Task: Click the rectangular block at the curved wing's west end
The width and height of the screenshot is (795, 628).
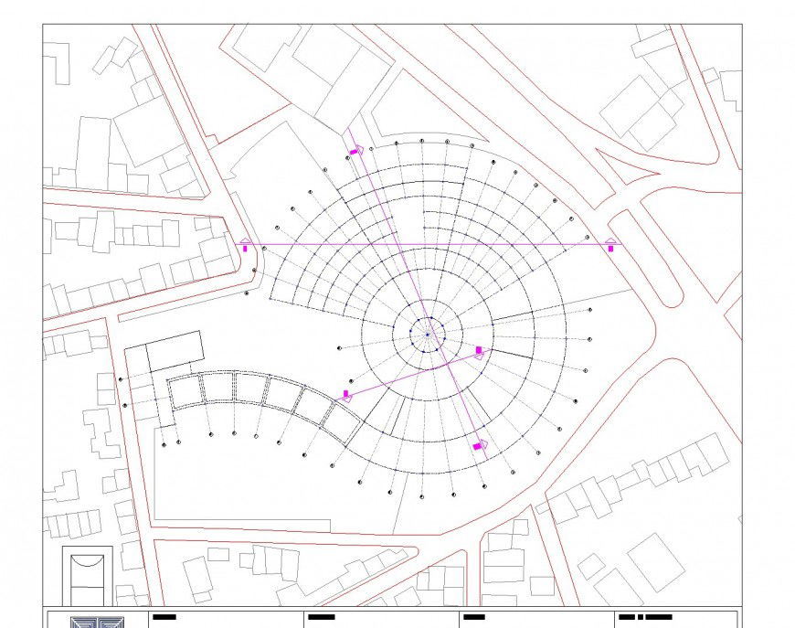Action: [x=174, y=349]
